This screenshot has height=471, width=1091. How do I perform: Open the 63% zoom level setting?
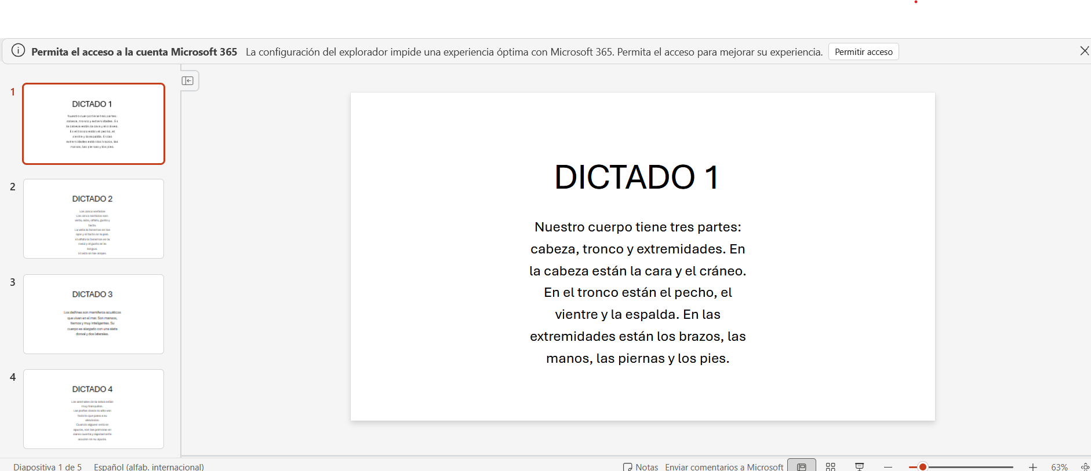[1059, 466]
